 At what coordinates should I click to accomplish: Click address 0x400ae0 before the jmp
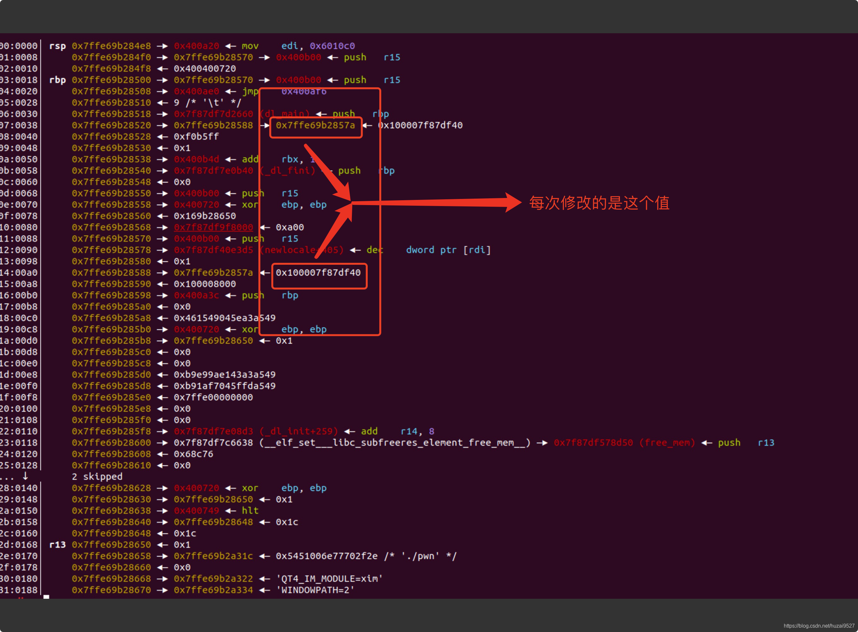click(x=196, y=91)
